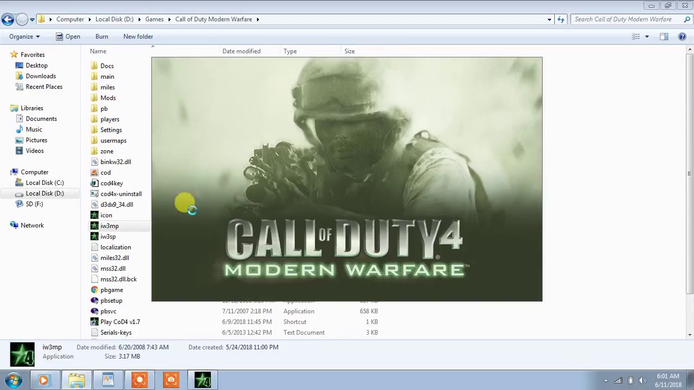Select Favorites in the navigation pane

[33, 55]
